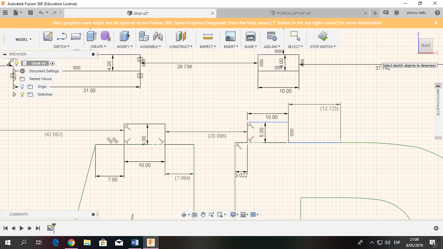
Task: Click the Zoom Window fit icon
Action: tap(220, 214)
